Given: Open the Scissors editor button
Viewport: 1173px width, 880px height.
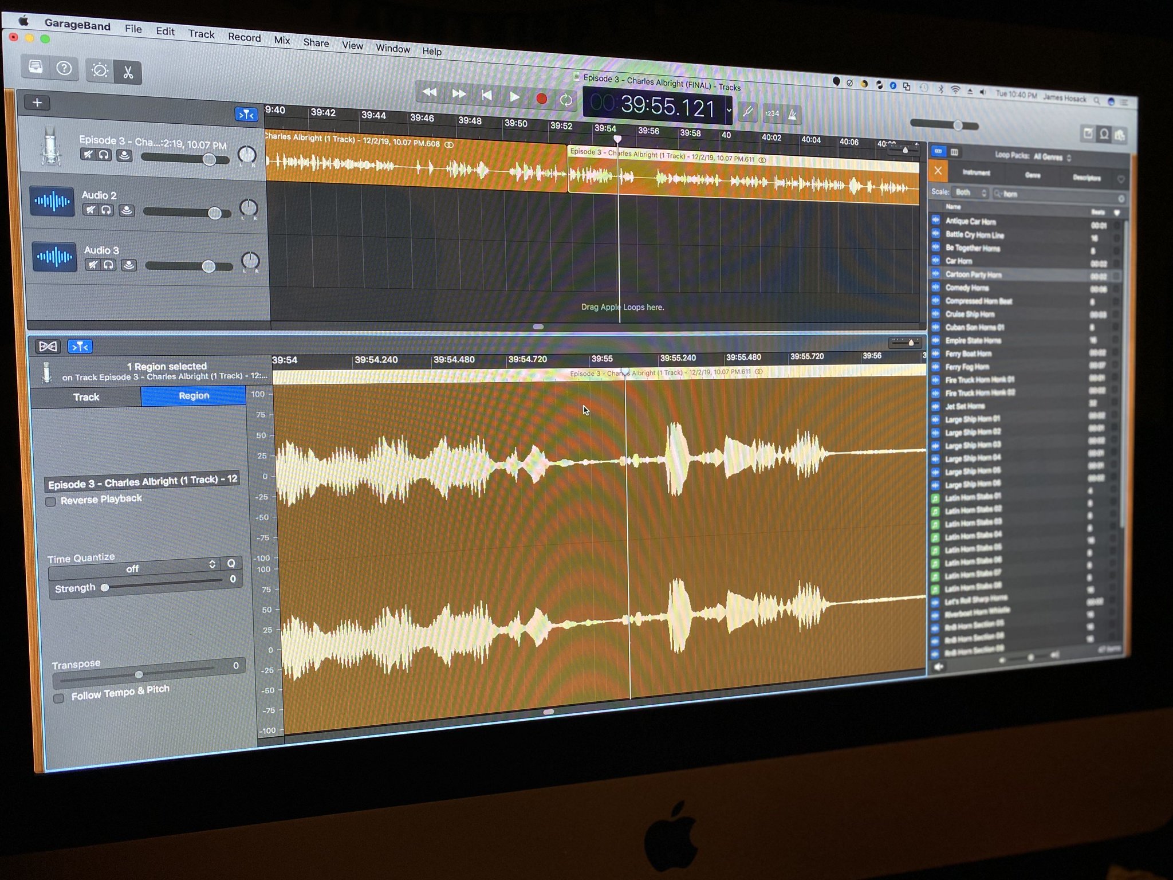Looking at the screenshot, I should pos(128,73).
